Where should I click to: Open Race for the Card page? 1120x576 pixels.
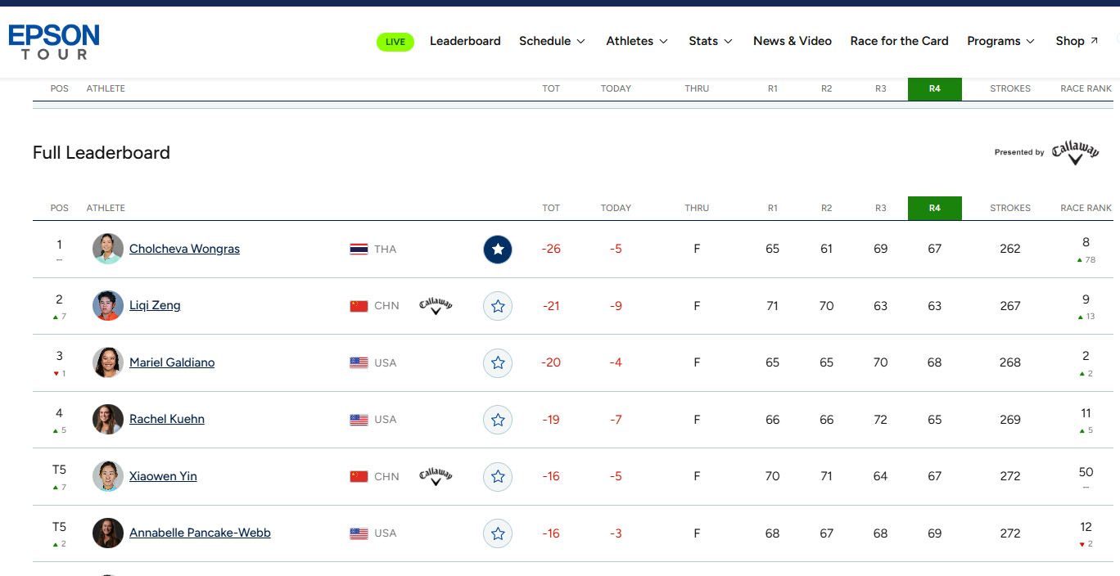899,41
